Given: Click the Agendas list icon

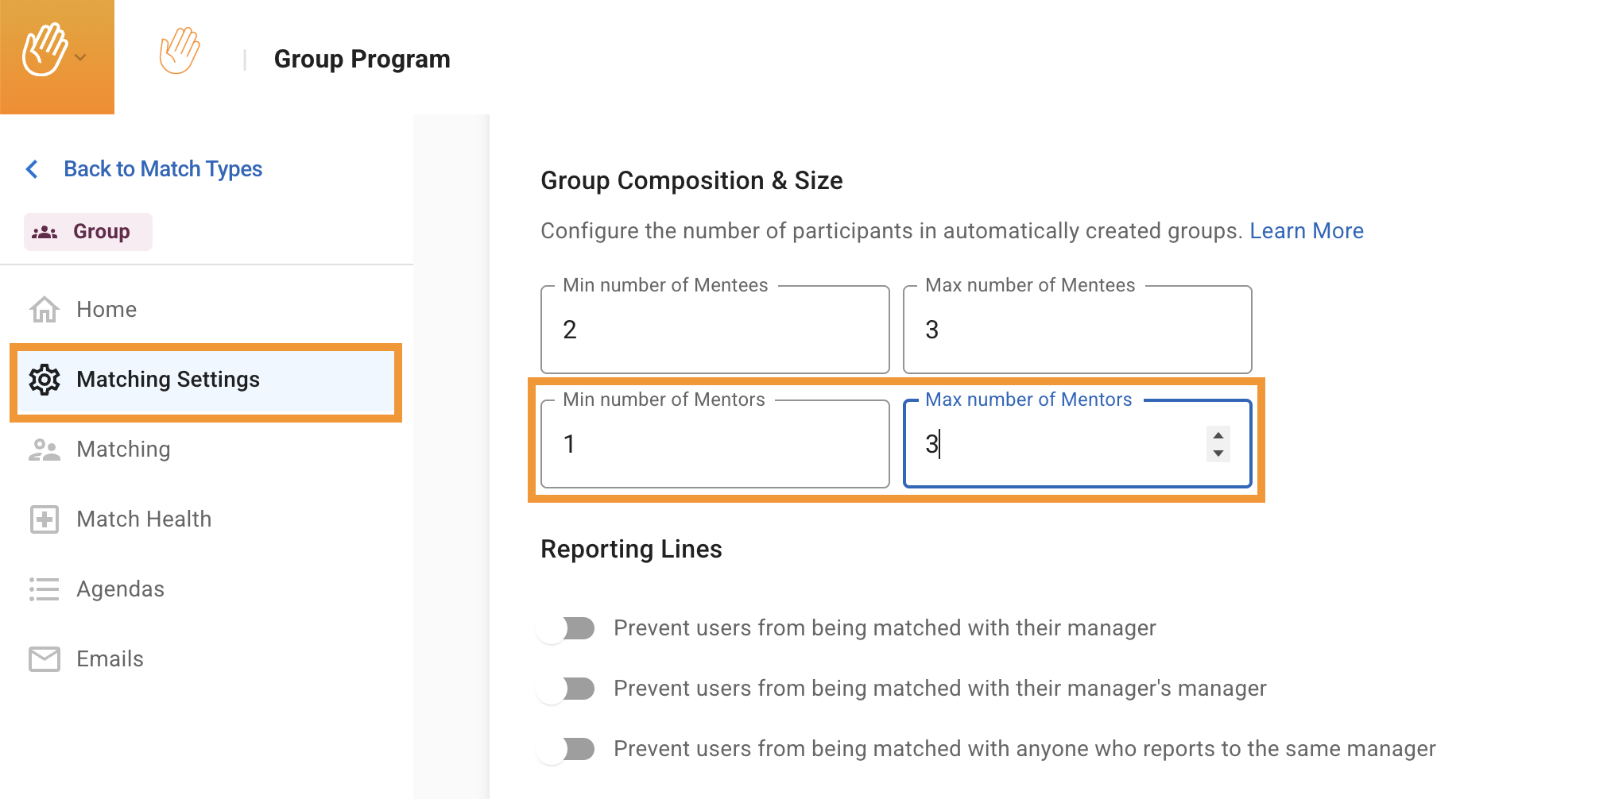Looking at the screenshot, I should coord(45,589).
